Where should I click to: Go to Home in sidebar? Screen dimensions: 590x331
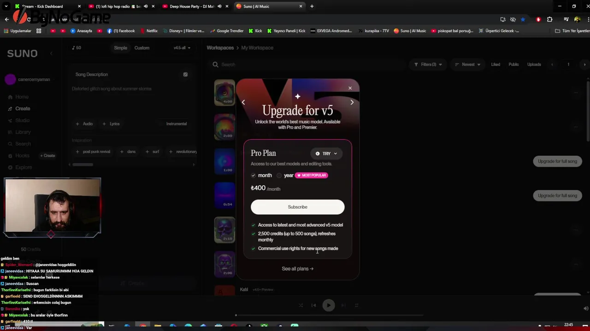[x=18, y=97]
